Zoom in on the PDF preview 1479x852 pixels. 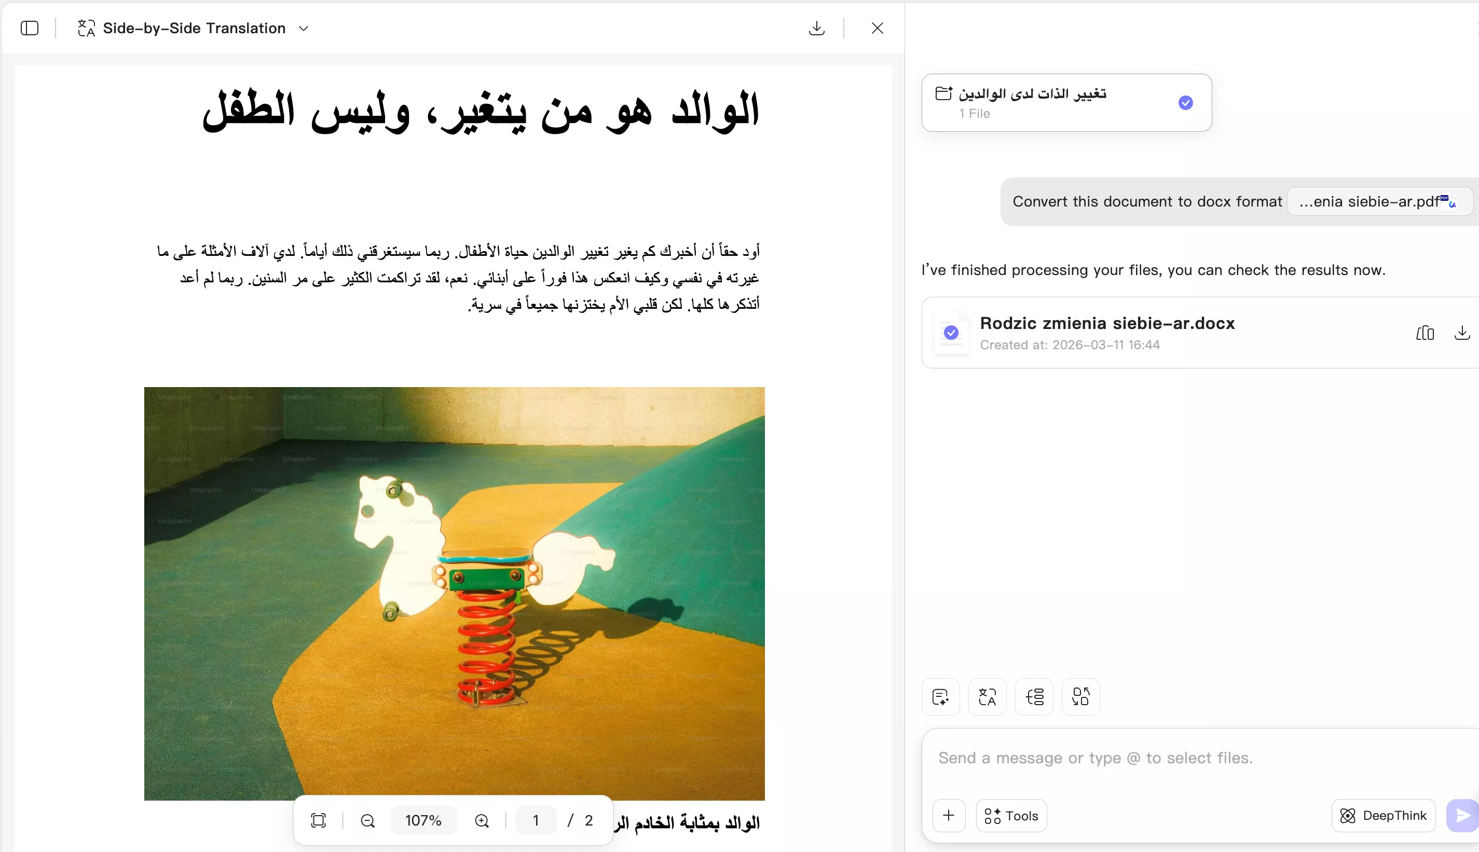coord(481,820)
